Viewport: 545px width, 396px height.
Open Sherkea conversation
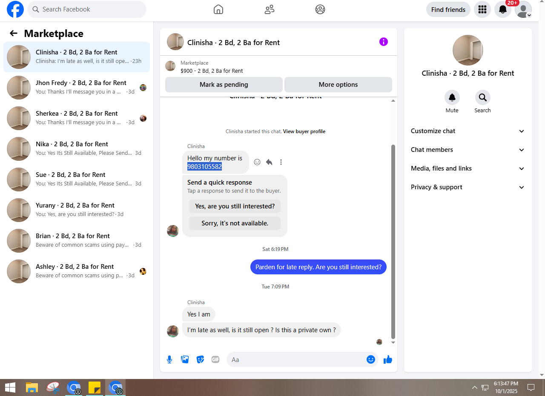point(77,118)
